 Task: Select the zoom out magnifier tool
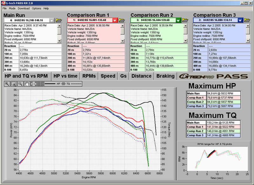pyautogui.click(x=20, y=84)
